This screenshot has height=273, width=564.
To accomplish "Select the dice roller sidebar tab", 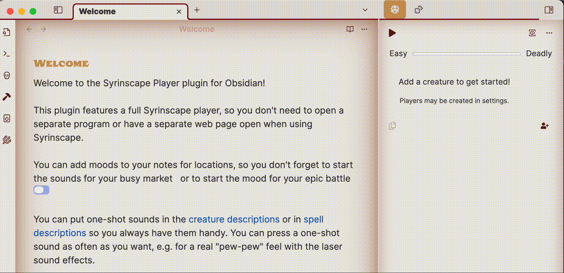I will coord(419,10).
